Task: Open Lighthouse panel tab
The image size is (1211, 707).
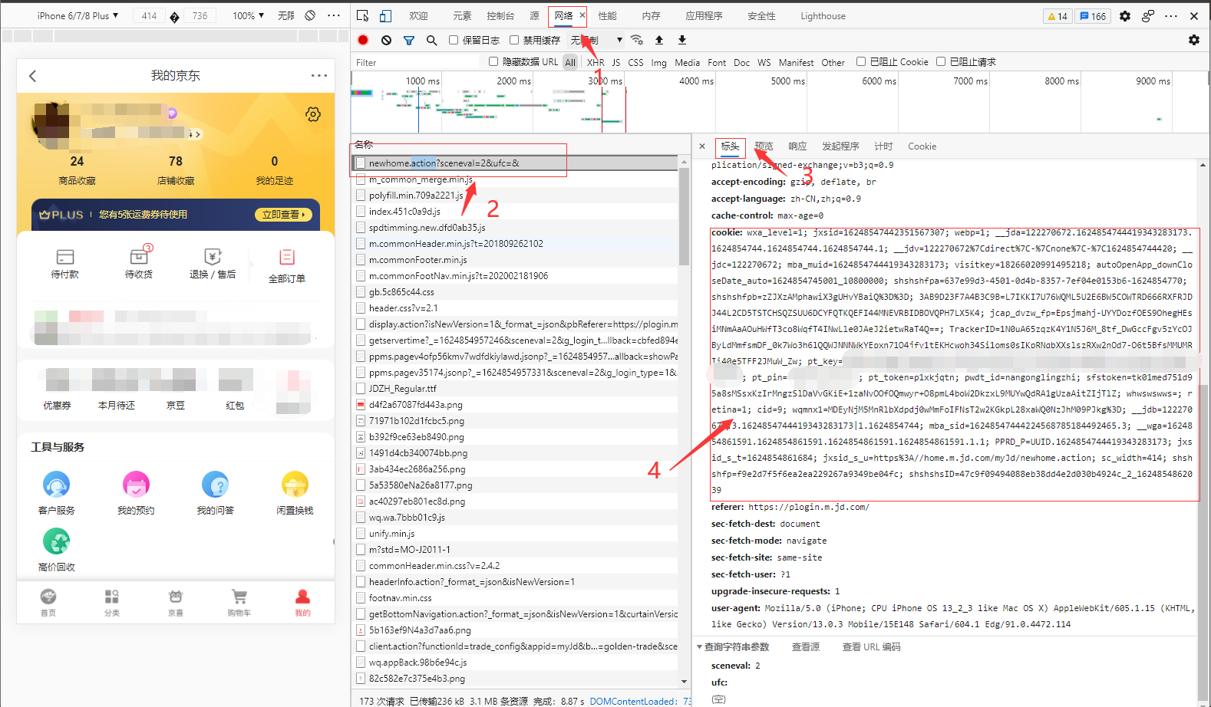Action: pyautogui.click(x=823, y=15)
